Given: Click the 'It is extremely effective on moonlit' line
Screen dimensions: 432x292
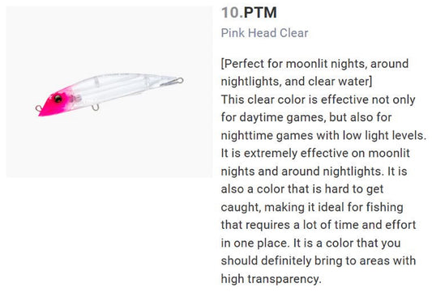Looking at the screenshot, I should [x=315, y=153].
